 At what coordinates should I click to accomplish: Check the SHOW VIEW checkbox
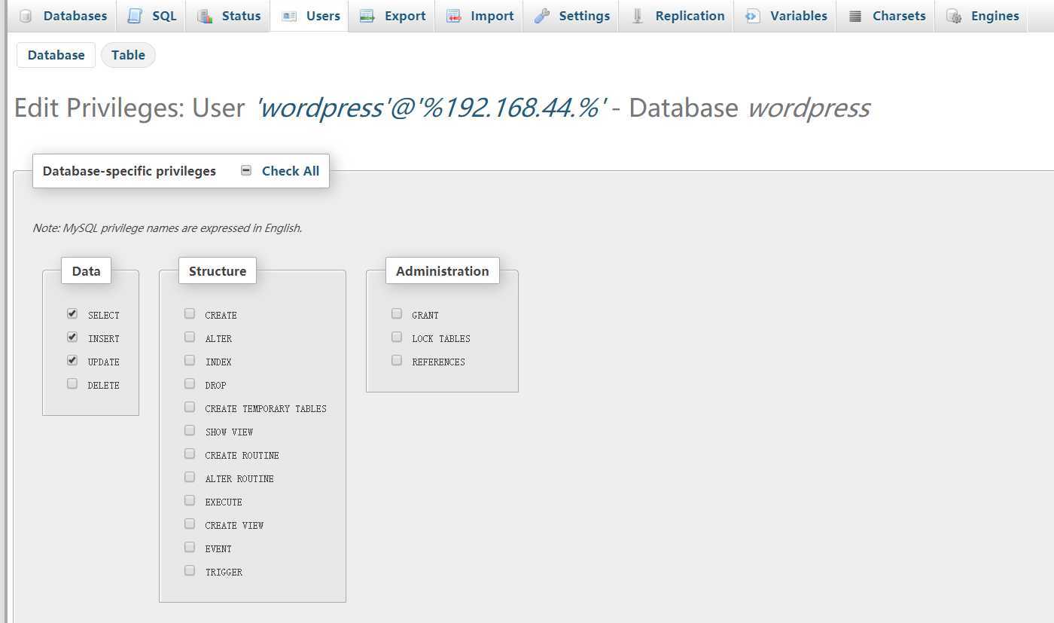pos(190,430)
